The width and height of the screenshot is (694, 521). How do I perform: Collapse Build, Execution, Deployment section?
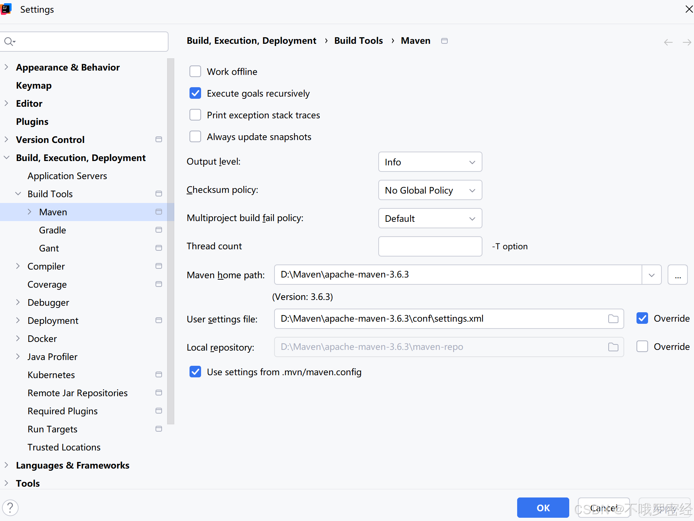[x=6, y=157]
